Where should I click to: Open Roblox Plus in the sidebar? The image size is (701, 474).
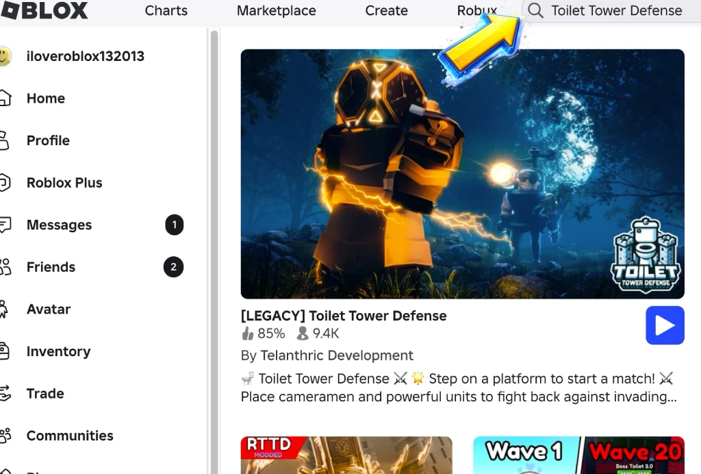pyautogui.click(x=64, y=182)
